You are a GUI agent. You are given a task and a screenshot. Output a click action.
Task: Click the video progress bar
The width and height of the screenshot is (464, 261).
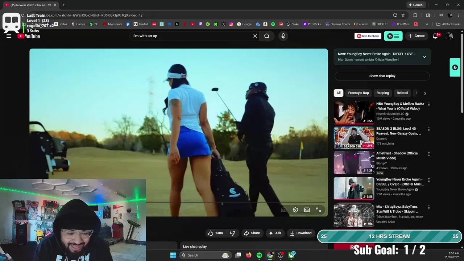178,202
